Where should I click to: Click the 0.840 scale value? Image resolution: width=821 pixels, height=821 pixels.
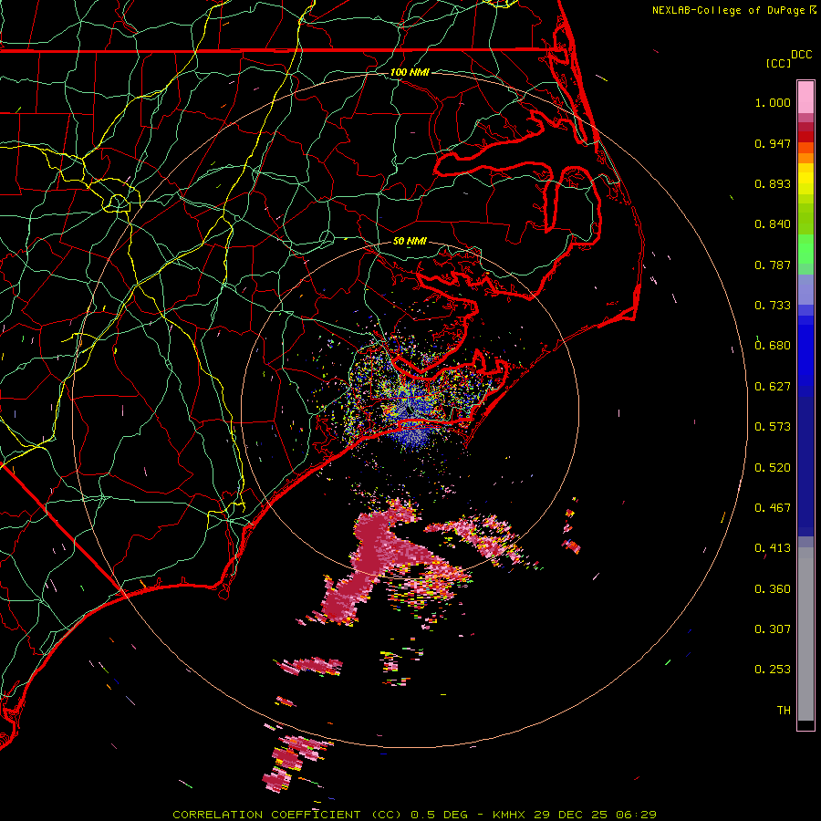pos(773,224)
